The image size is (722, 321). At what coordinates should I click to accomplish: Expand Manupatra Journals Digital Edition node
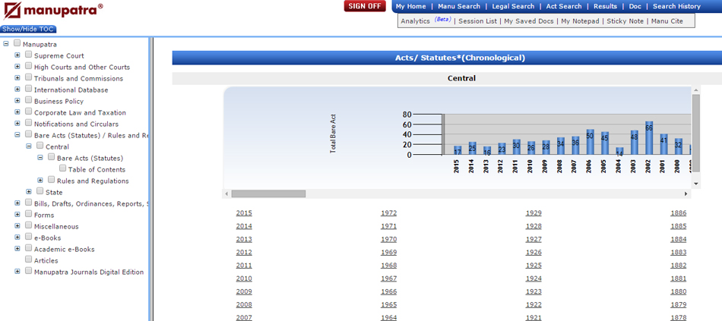tap(17, 272)
